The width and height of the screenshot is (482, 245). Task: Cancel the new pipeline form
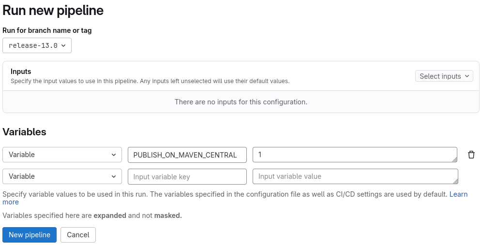tap(78, 235)
